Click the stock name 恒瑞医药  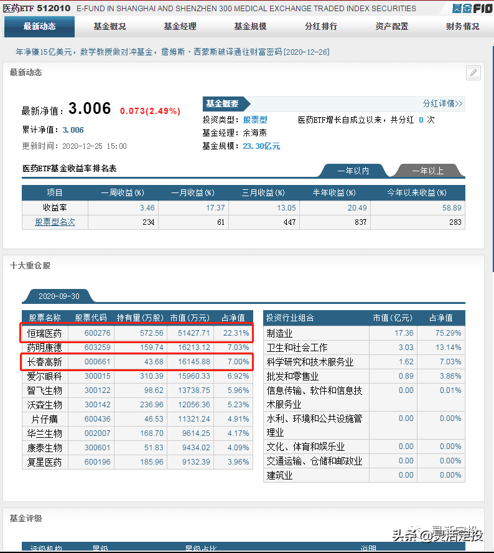(x=44, y=333)
